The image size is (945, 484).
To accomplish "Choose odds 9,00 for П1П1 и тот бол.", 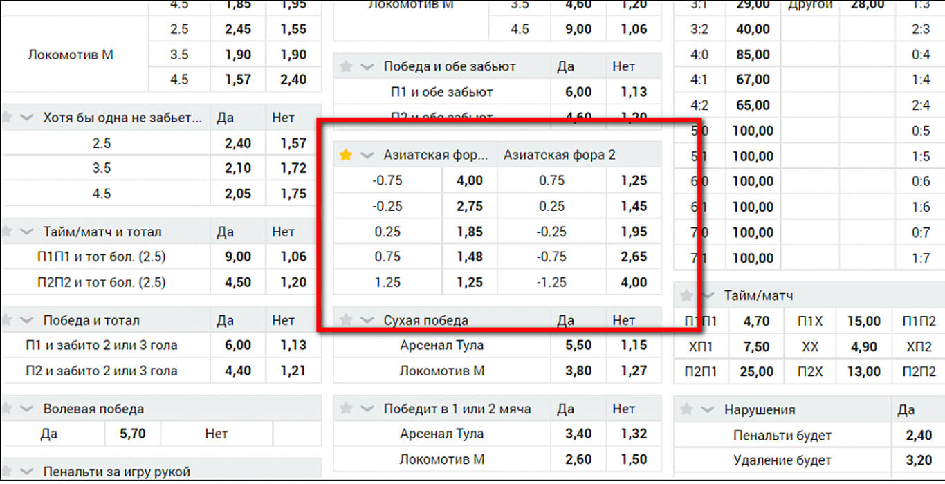I will (x=239, y=257).
